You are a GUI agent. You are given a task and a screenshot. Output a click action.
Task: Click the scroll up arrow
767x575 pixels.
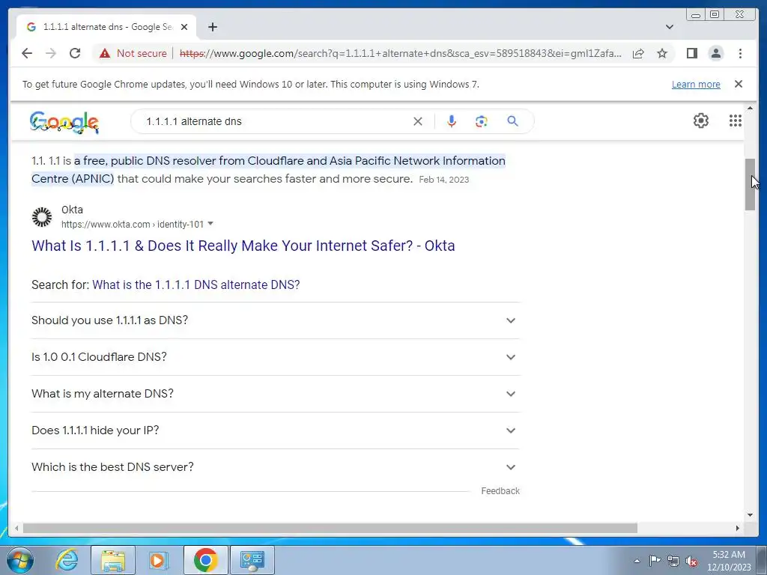750,108
